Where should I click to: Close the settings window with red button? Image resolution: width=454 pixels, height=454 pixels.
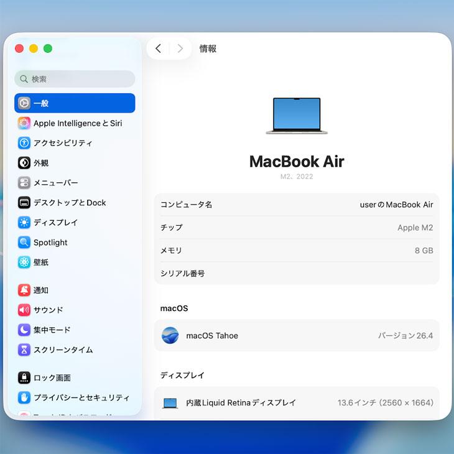pyautogui.click(x=19, y=49)
